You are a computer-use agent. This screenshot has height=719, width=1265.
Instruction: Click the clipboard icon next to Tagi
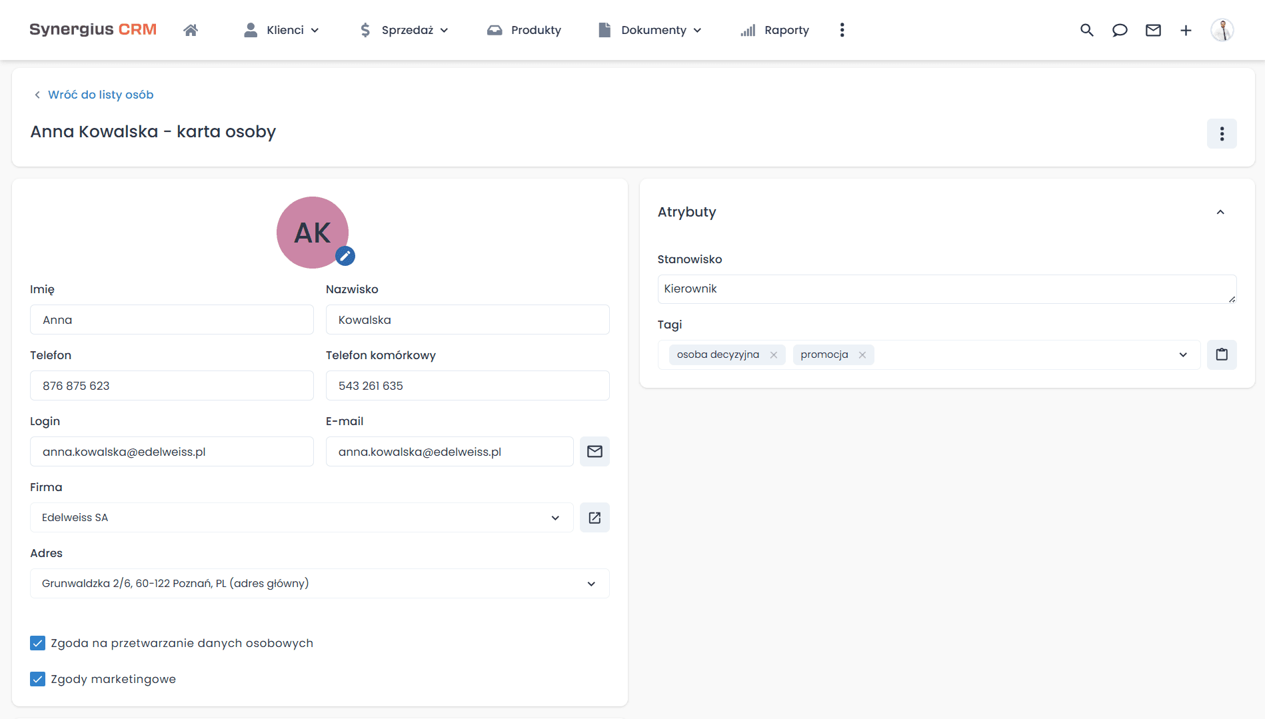click(1222, 355)
